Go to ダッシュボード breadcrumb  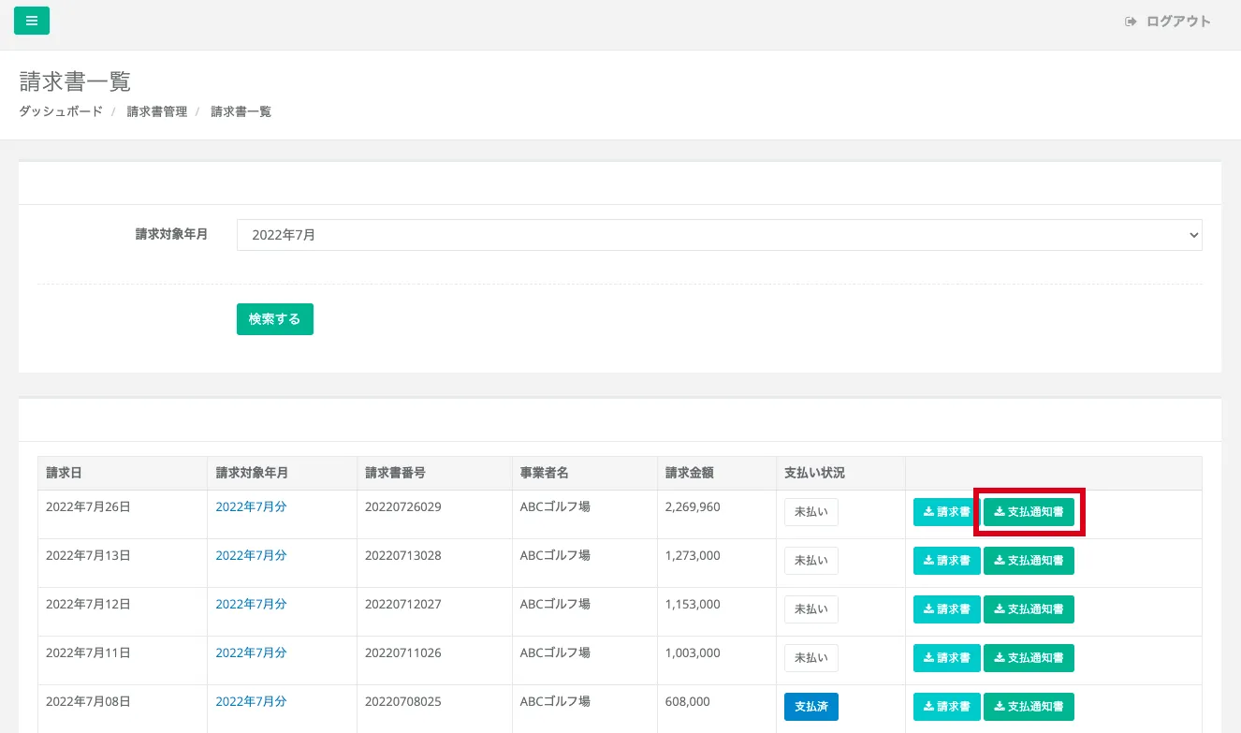61,111
